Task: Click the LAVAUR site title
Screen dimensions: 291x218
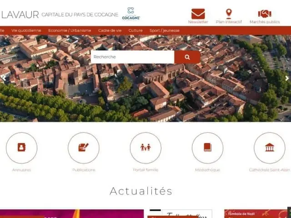Action: coord(20,15)
